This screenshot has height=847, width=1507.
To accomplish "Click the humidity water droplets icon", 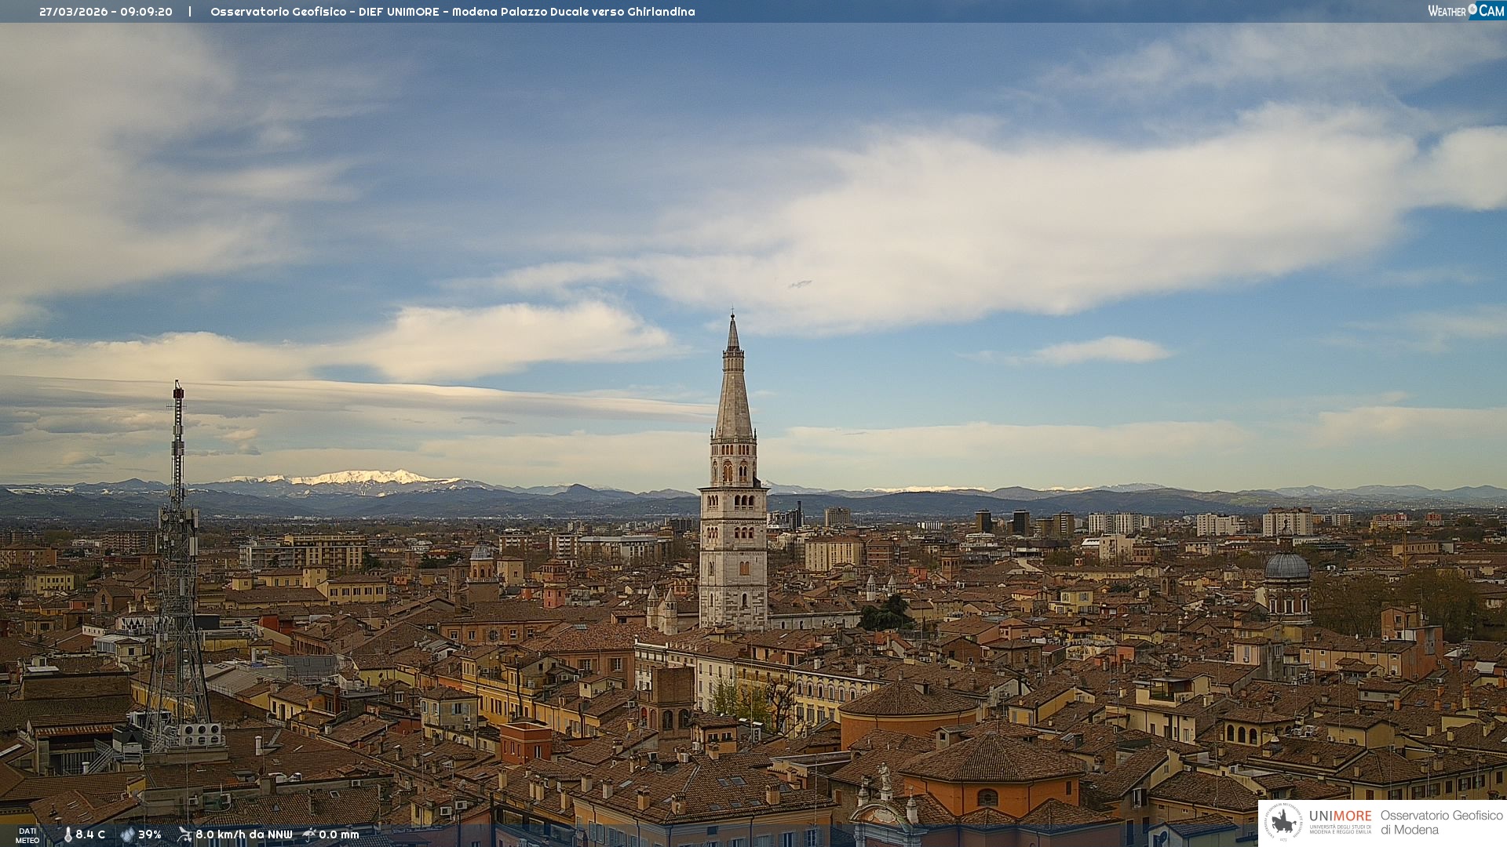I will click(x=127, y=834).
